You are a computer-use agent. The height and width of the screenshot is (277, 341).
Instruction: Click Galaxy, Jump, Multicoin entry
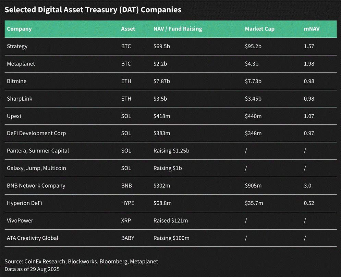click(x=36, y=168)
